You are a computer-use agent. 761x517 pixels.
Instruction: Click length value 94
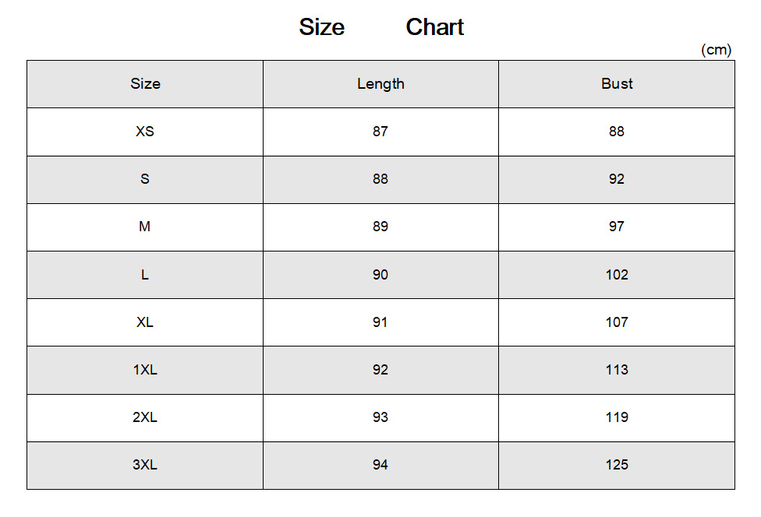tap(380, 465)
